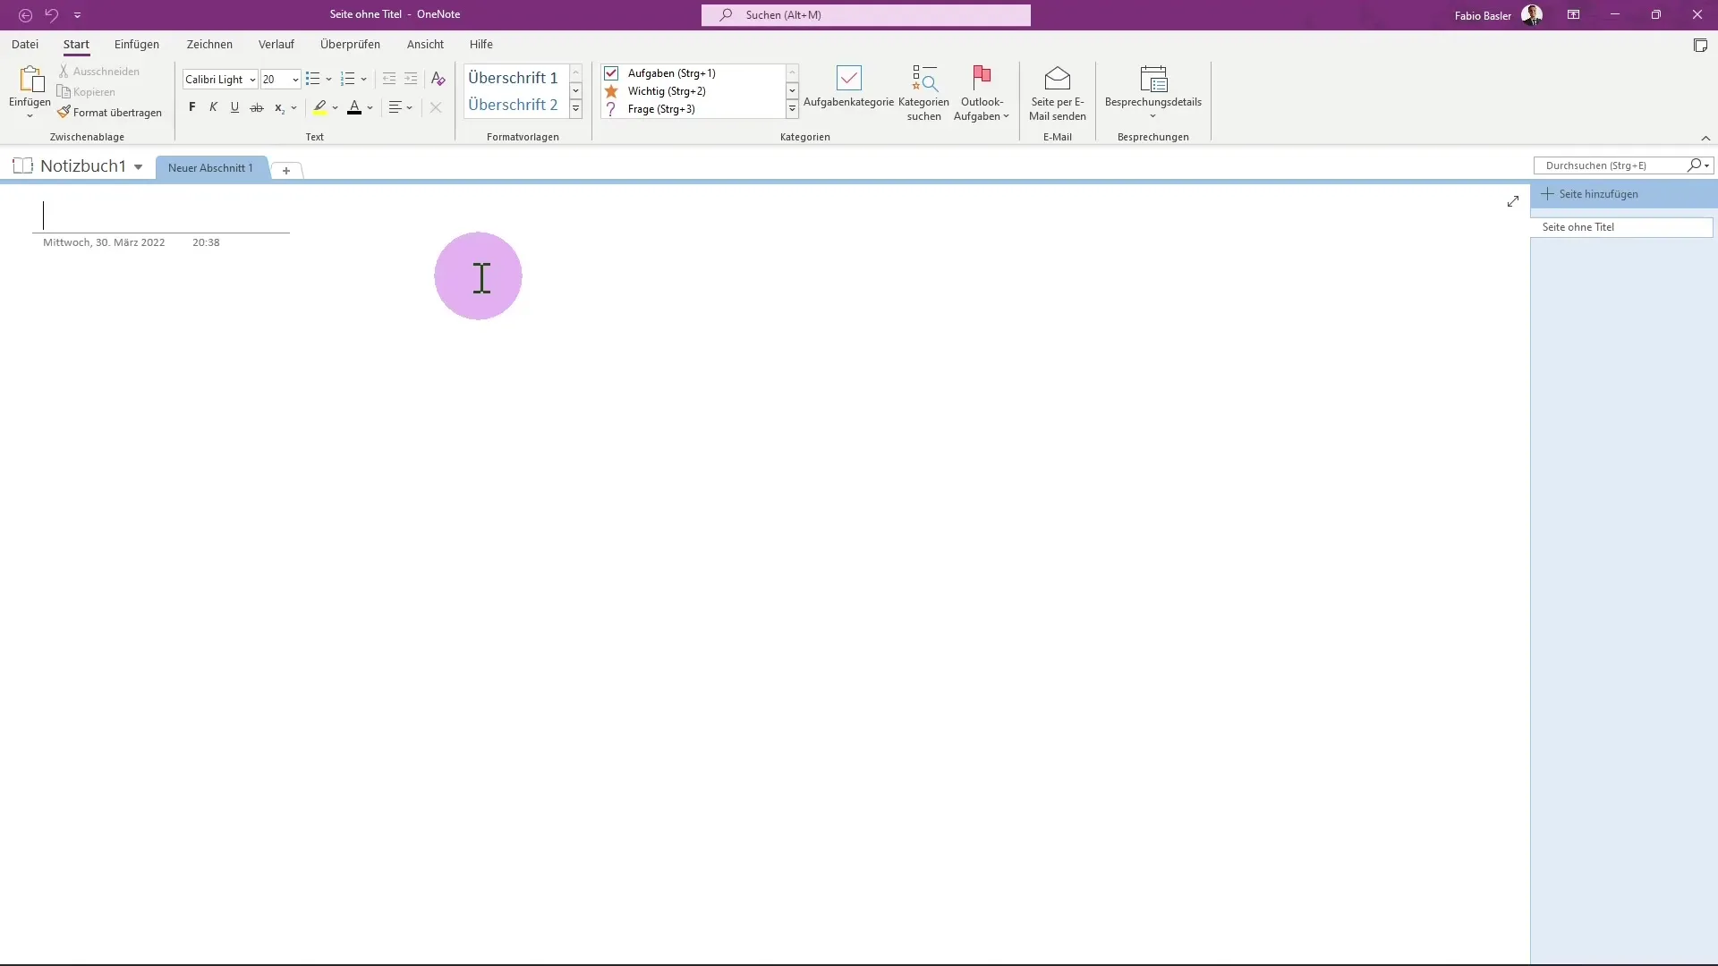1718x966 pixels.
Task: Toggle underline formatting U
Action: pyautogui.click(x=234, y=107)
